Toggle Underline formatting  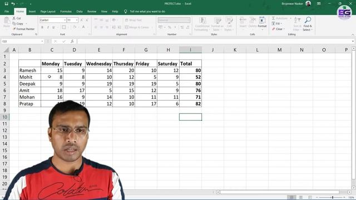click(53, 27)
